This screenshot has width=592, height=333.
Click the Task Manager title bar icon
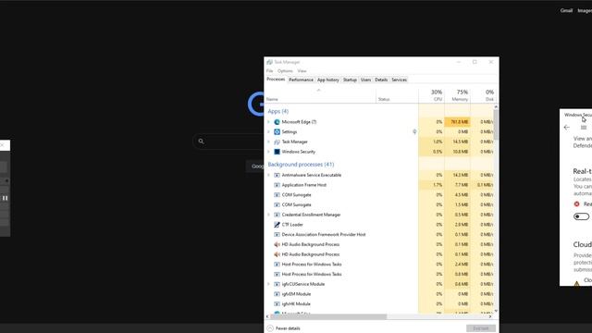[x=269, y=62]
